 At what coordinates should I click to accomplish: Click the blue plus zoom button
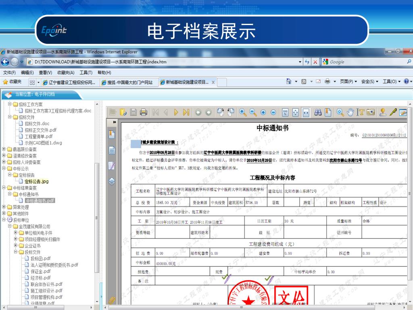[x=263, y=113]
